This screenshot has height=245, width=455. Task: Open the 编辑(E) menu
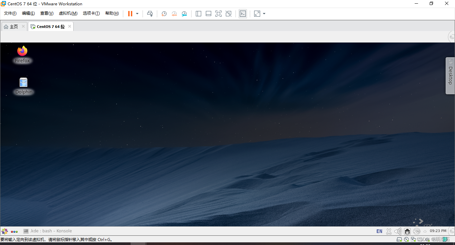[28, 13]
